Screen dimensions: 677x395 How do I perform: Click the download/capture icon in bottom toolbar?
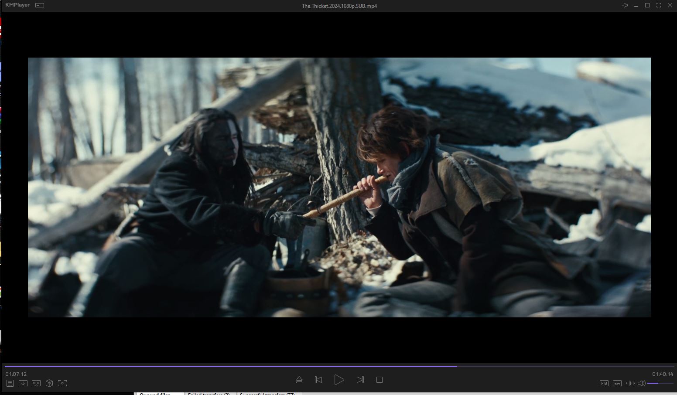point(23,383)
